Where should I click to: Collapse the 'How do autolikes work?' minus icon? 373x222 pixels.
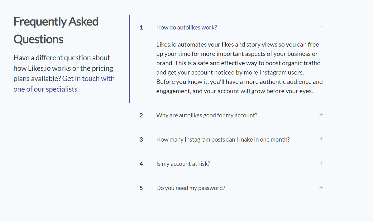[321, 27]
